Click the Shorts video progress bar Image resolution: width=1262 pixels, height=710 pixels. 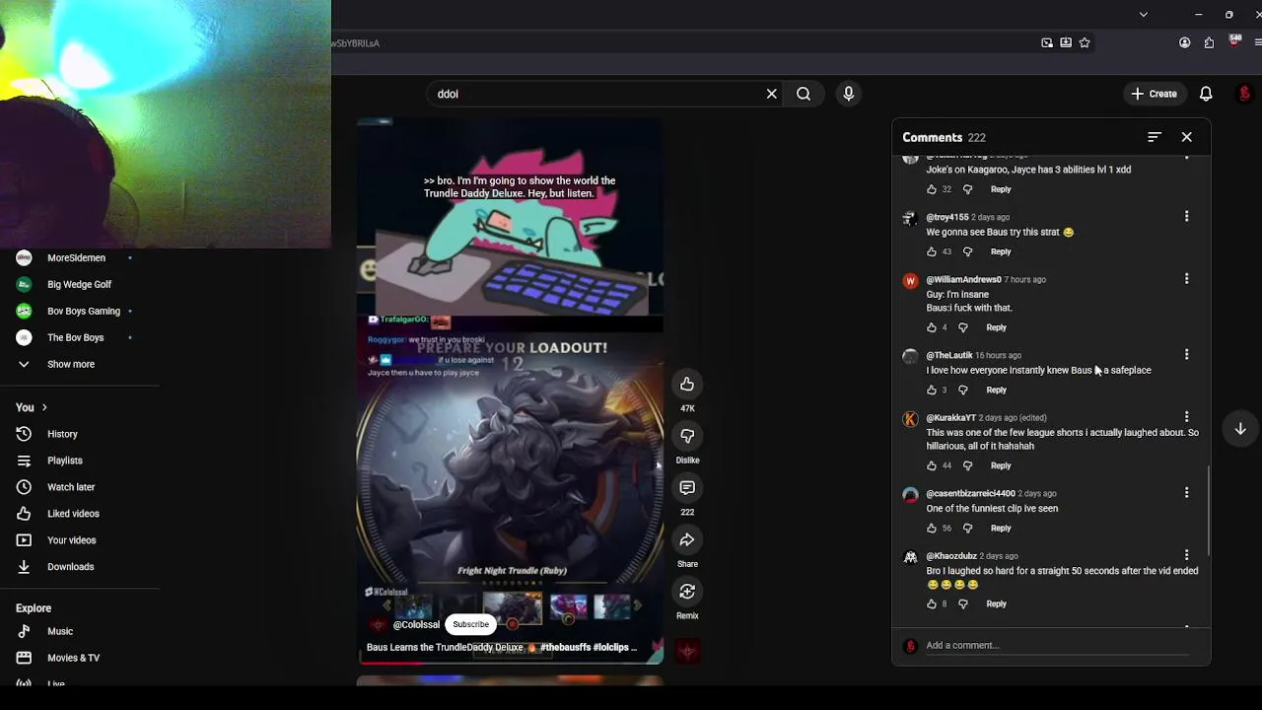click(510, 663)
